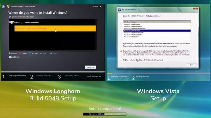211x118 pixels.
Task: Click the Format label
Action: tap(35, 53)
